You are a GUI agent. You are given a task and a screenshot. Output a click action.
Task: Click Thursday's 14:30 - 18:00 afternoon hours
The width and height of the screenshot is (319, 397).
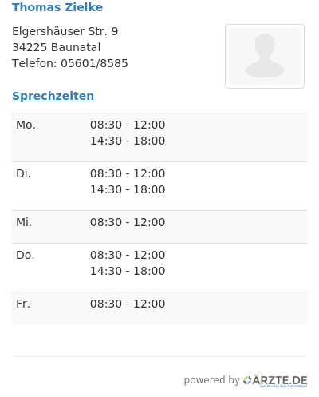pos(128,271)
